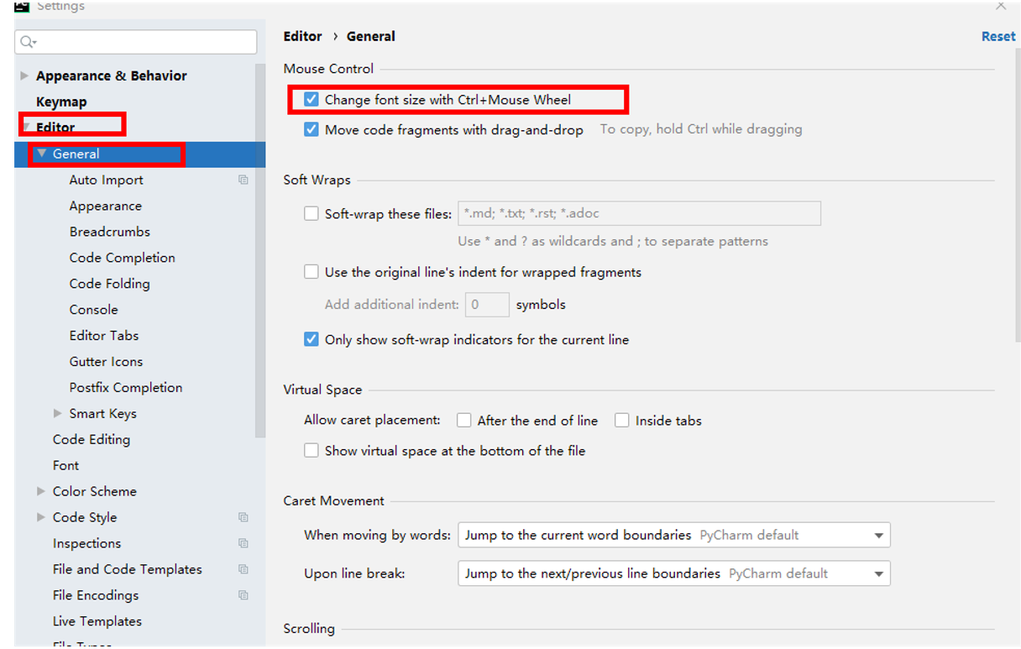The height and width of the screenshot is (649, 1021).
Task: Enable Inside tabs caret placement
Action: 621,420
